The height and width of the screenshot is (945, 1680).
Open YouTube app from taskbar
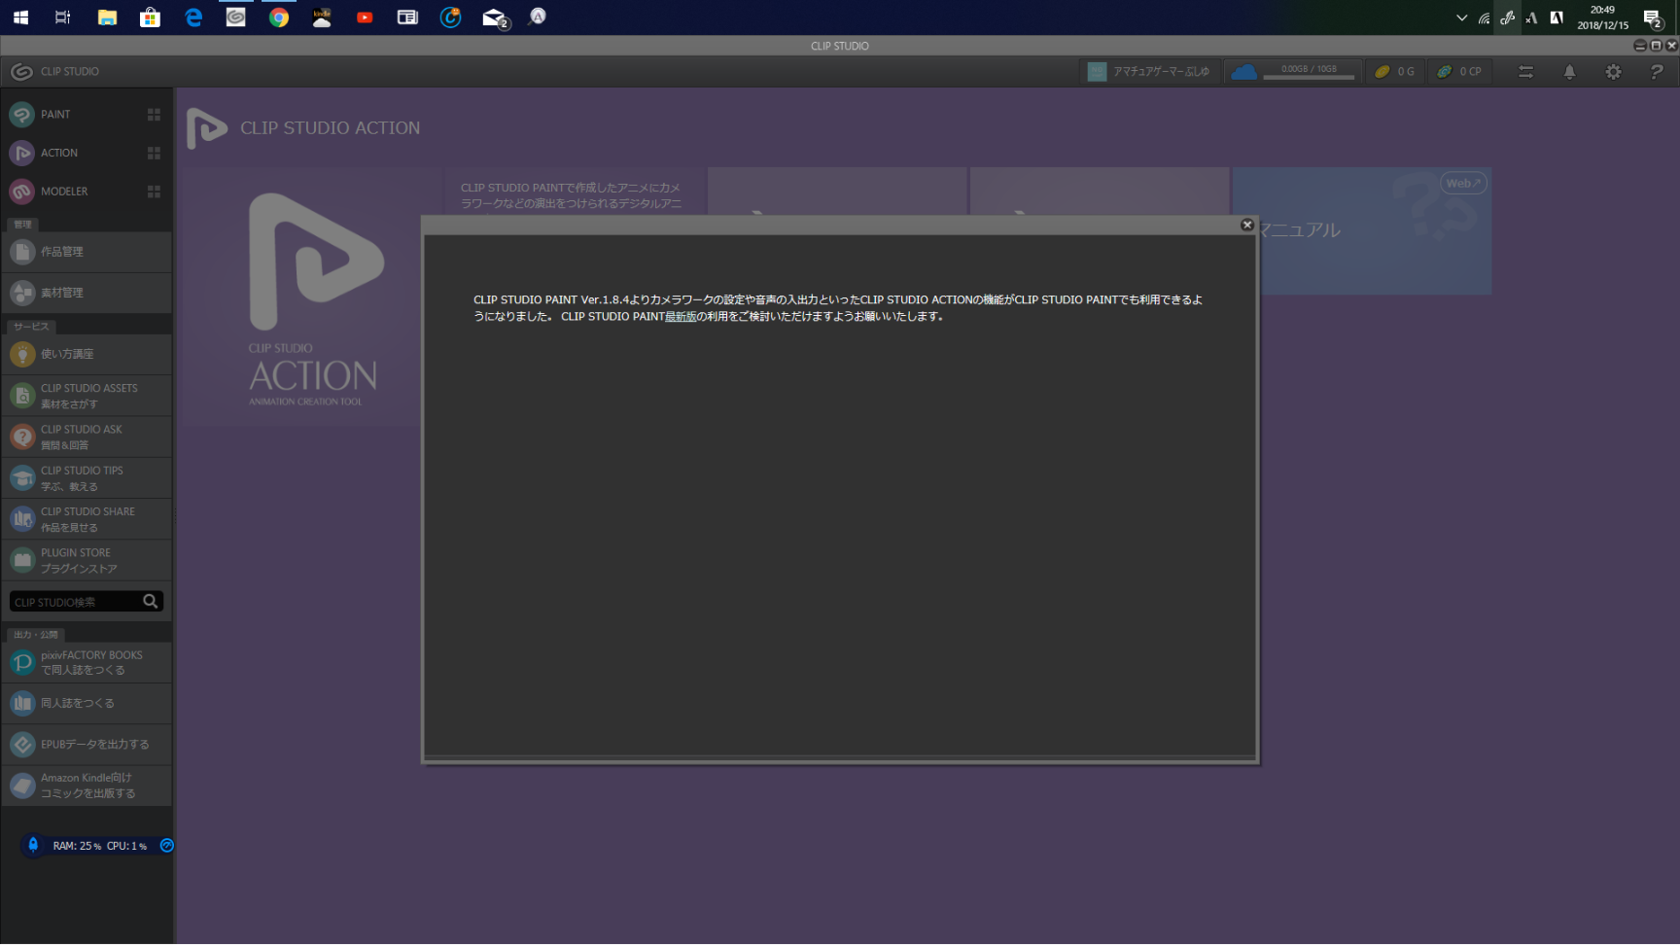(365, 17)
